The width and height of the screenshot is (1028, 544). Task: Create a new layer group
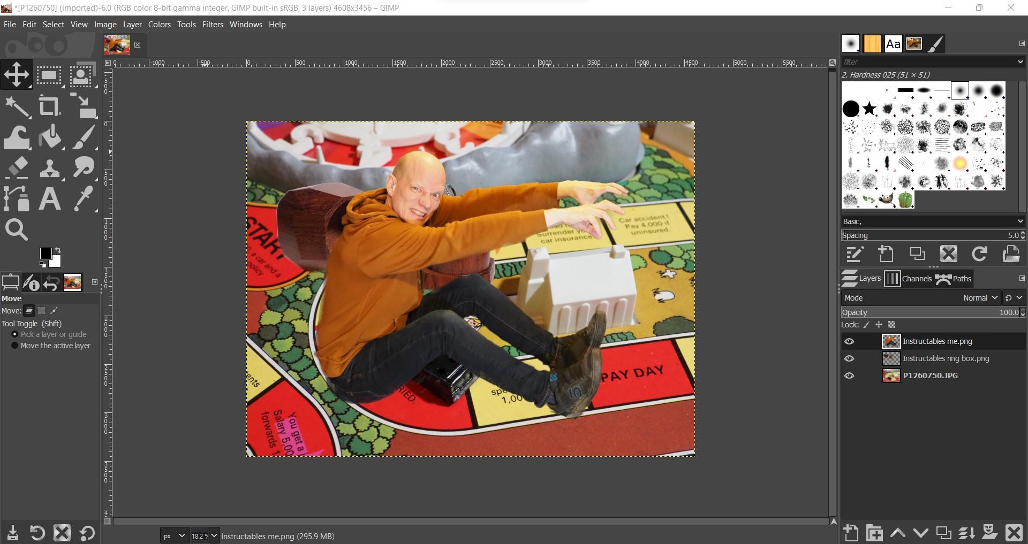(x=874, y=533)
